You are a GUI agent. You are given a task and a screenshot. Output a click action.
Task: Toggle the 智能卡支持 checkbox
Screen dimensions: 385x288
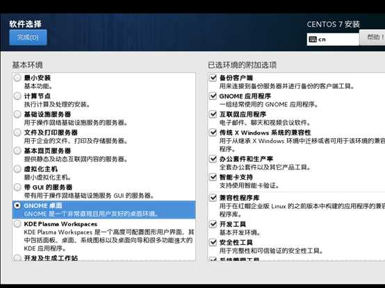(213, 177)
